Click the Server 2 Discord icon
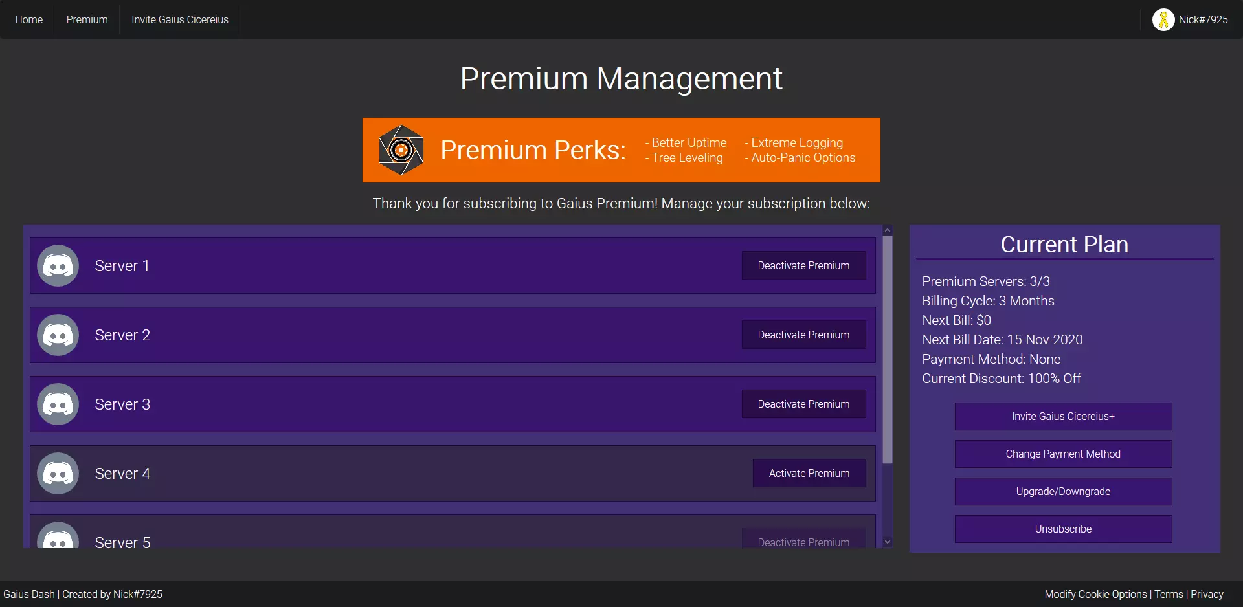 tap(58, 335)
